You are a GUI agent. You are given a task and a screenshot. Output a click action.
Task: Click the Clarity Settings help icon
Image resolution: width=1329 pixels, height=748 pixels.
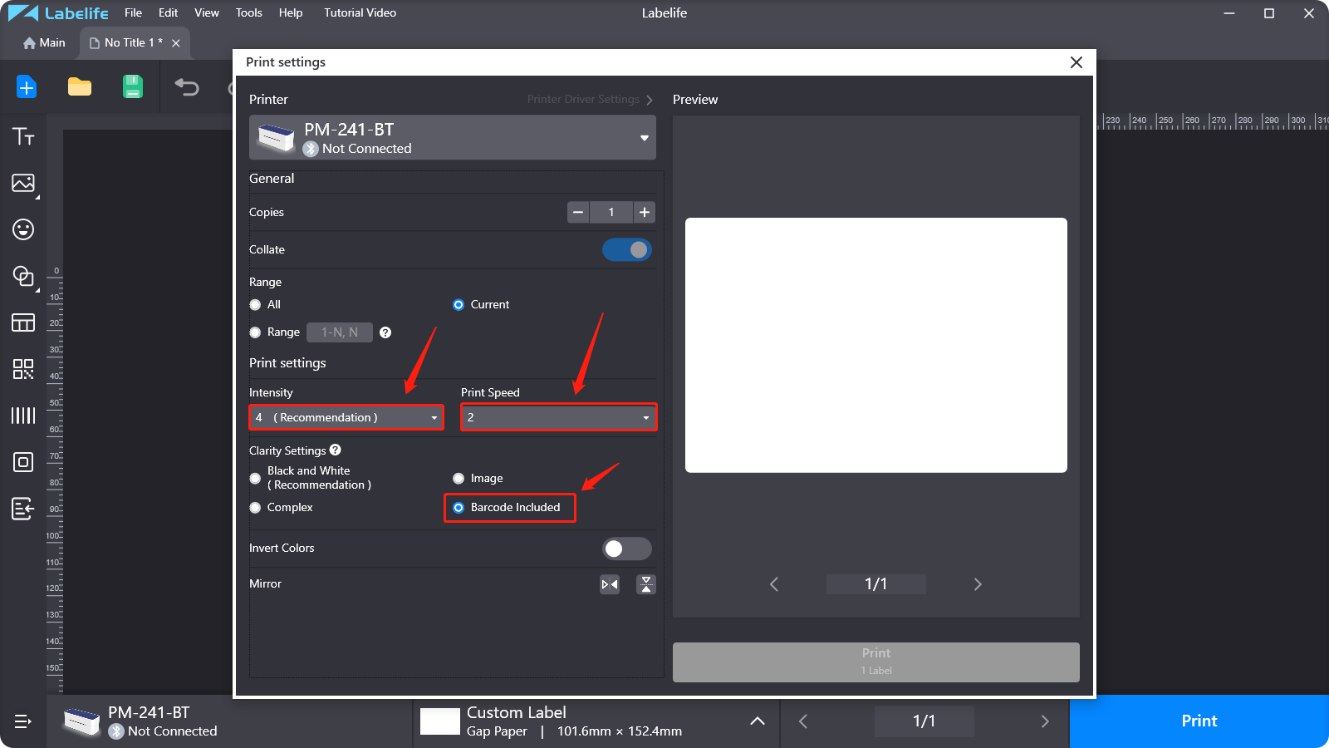coord(336,450)
